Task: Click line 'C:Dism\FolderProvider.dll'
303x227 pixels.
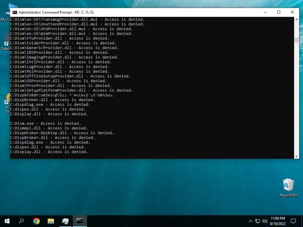Action: pyautogui.click(x=63, y=43)
